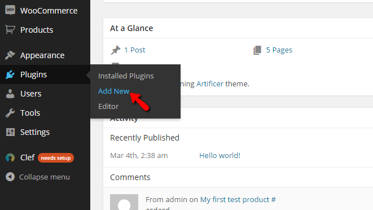Open the 5 Pages link
The width and height of the screenshot is (373, 210).
(x=279, y=50)
